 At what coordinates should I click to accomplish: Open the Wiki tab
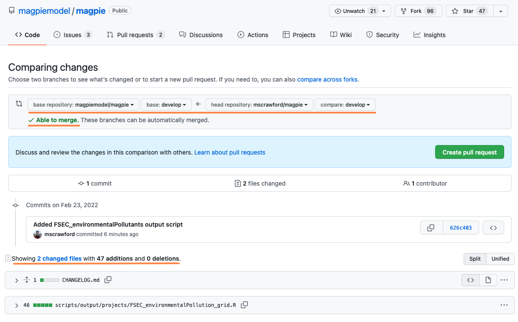point(341,35)
